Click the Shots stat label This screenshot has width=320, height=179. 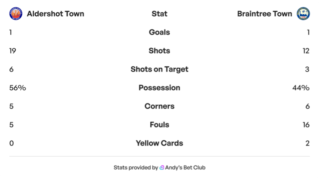(159, 51)
